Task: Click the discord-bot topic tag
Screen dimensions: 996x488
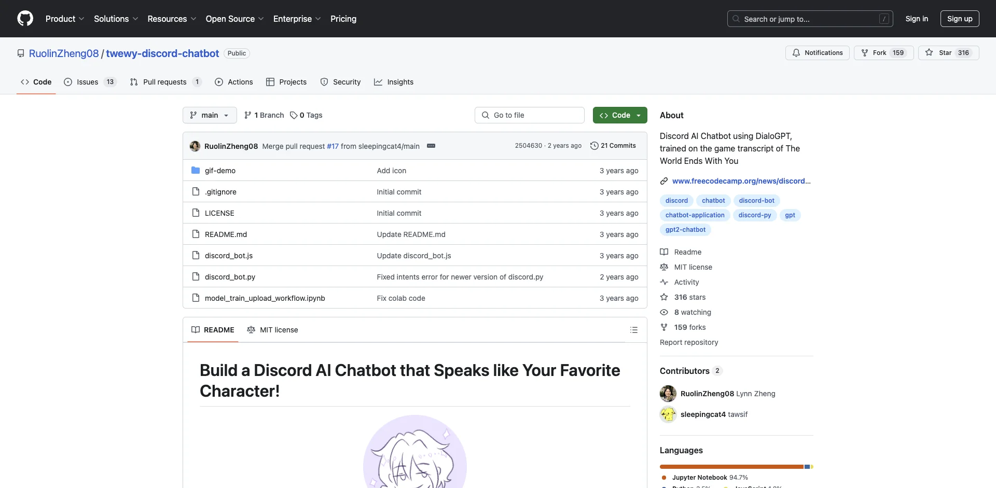Action: tap(756, 201)
